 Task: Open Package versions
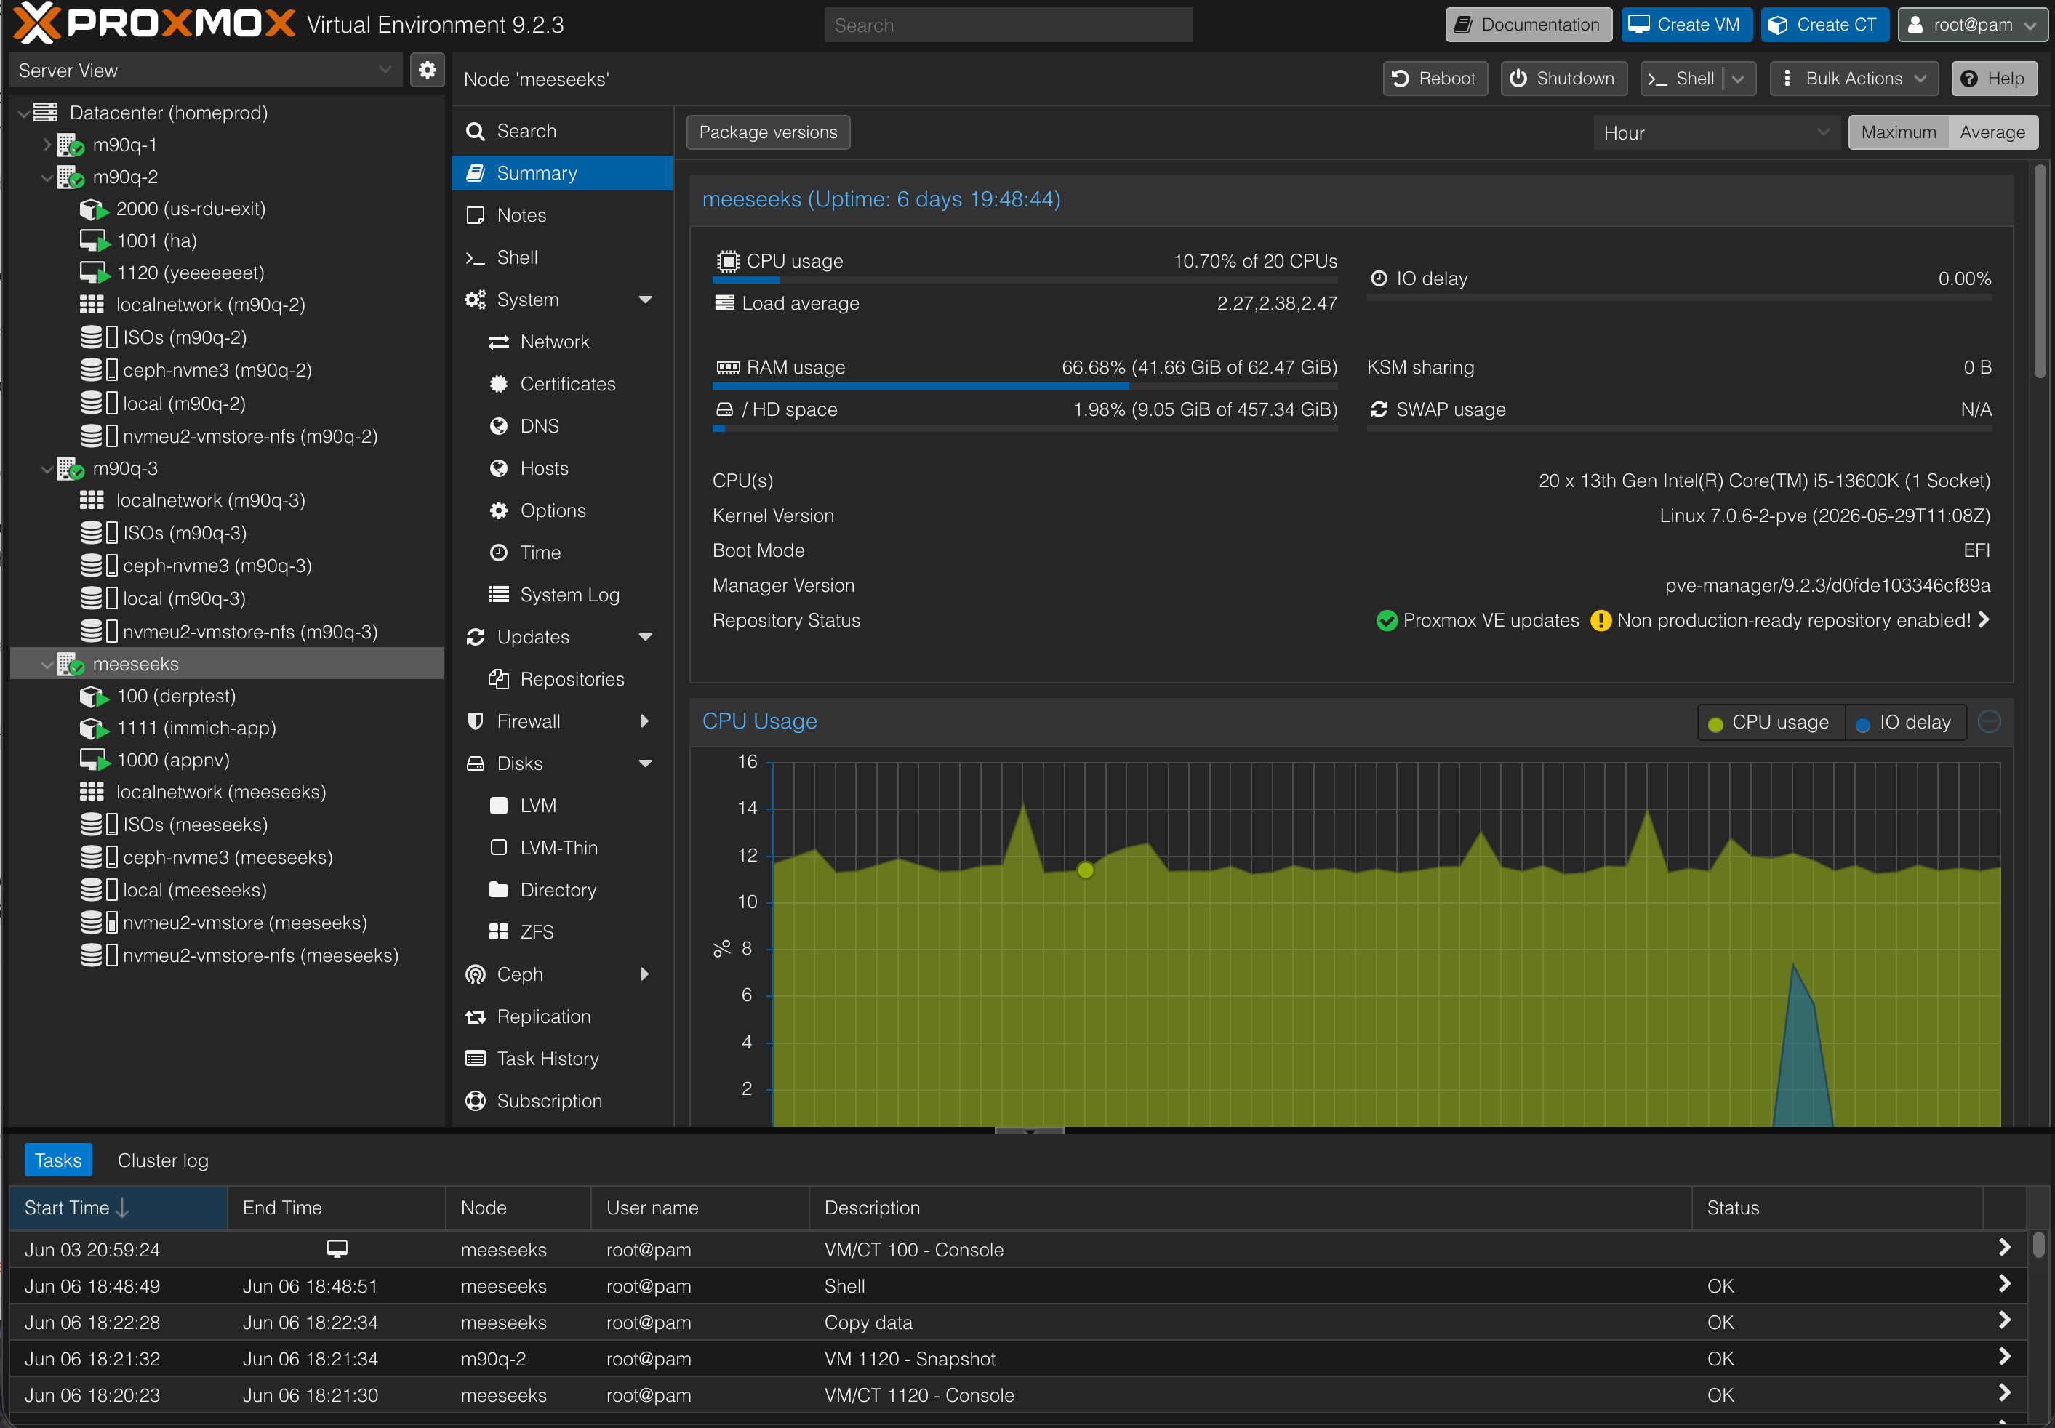768,132
